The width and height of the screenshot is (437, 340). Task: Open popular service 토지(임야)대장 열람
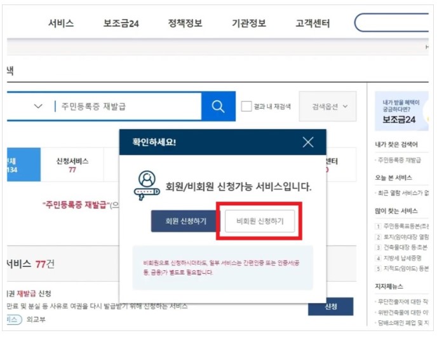click(406, 237)
